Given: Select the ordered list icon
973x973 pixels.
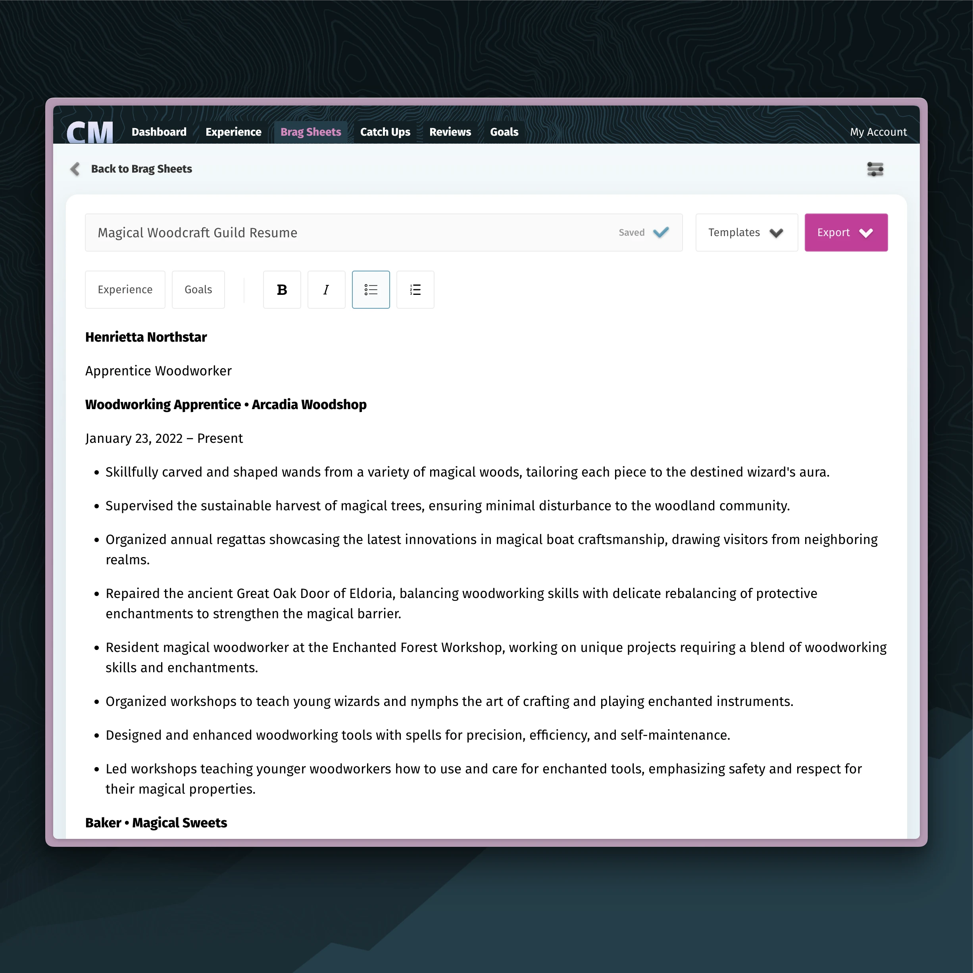Looking at the screenshot, I should pyautogui.click(x=414, y=290).
